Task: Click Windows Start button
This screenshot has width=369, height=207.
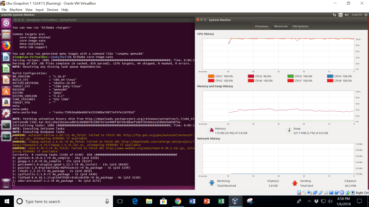Action: [7, 201]
